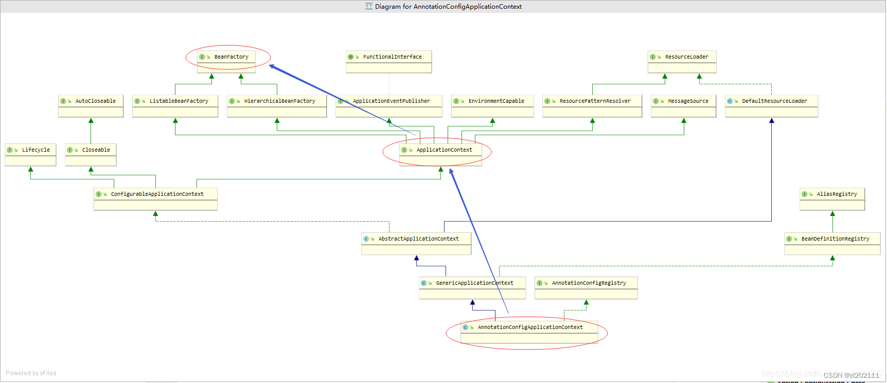Select the ResourcePatternResolver node

592,106
